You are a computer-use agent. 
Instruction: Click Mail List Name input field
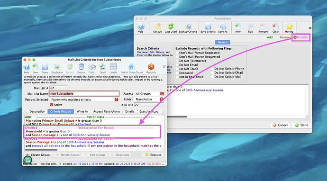pos(84,94)
